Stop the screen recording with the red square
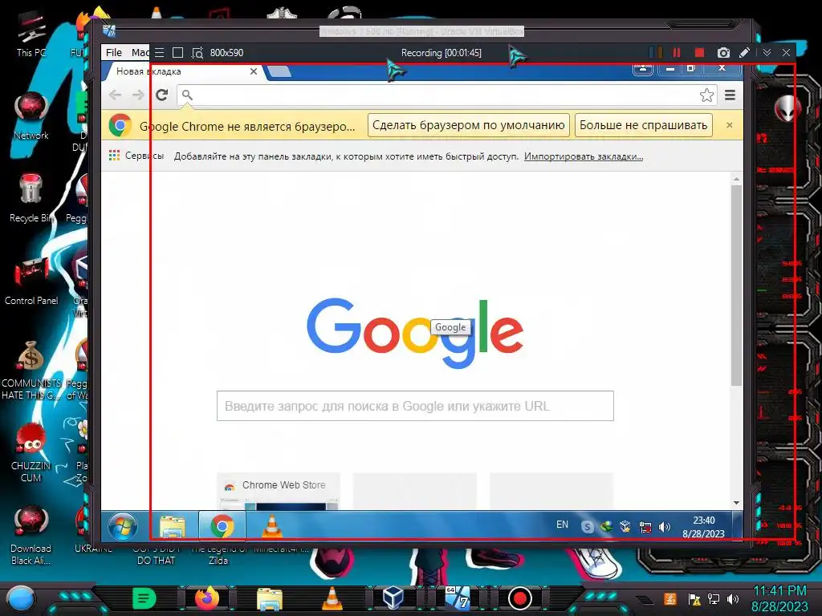The image size is (822, 616). (x=699, y=52)
